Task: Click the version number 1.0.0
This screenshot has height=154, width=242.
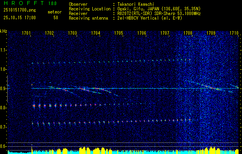Action: pos(52,3)
